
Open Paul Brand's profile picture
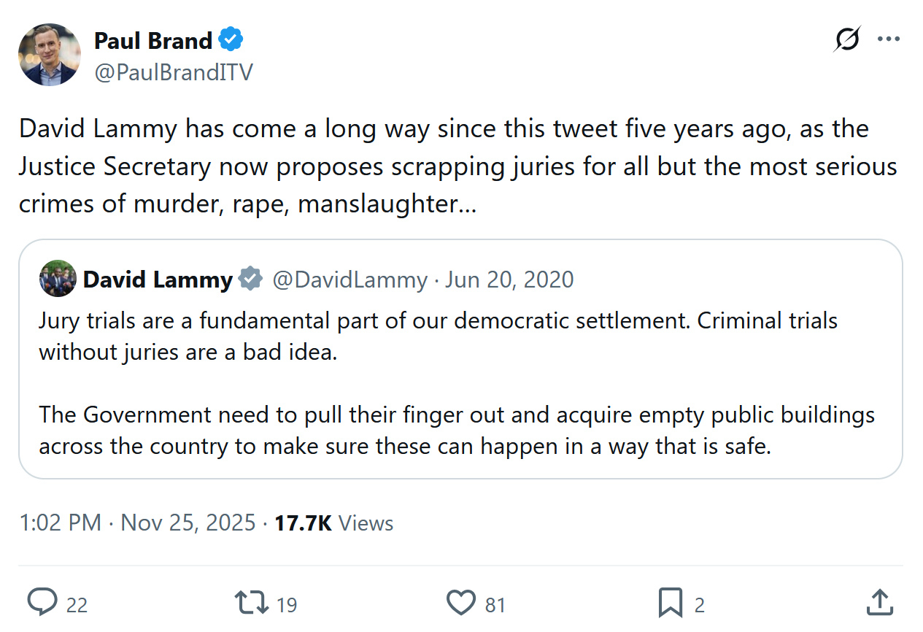tap(50, 55)
